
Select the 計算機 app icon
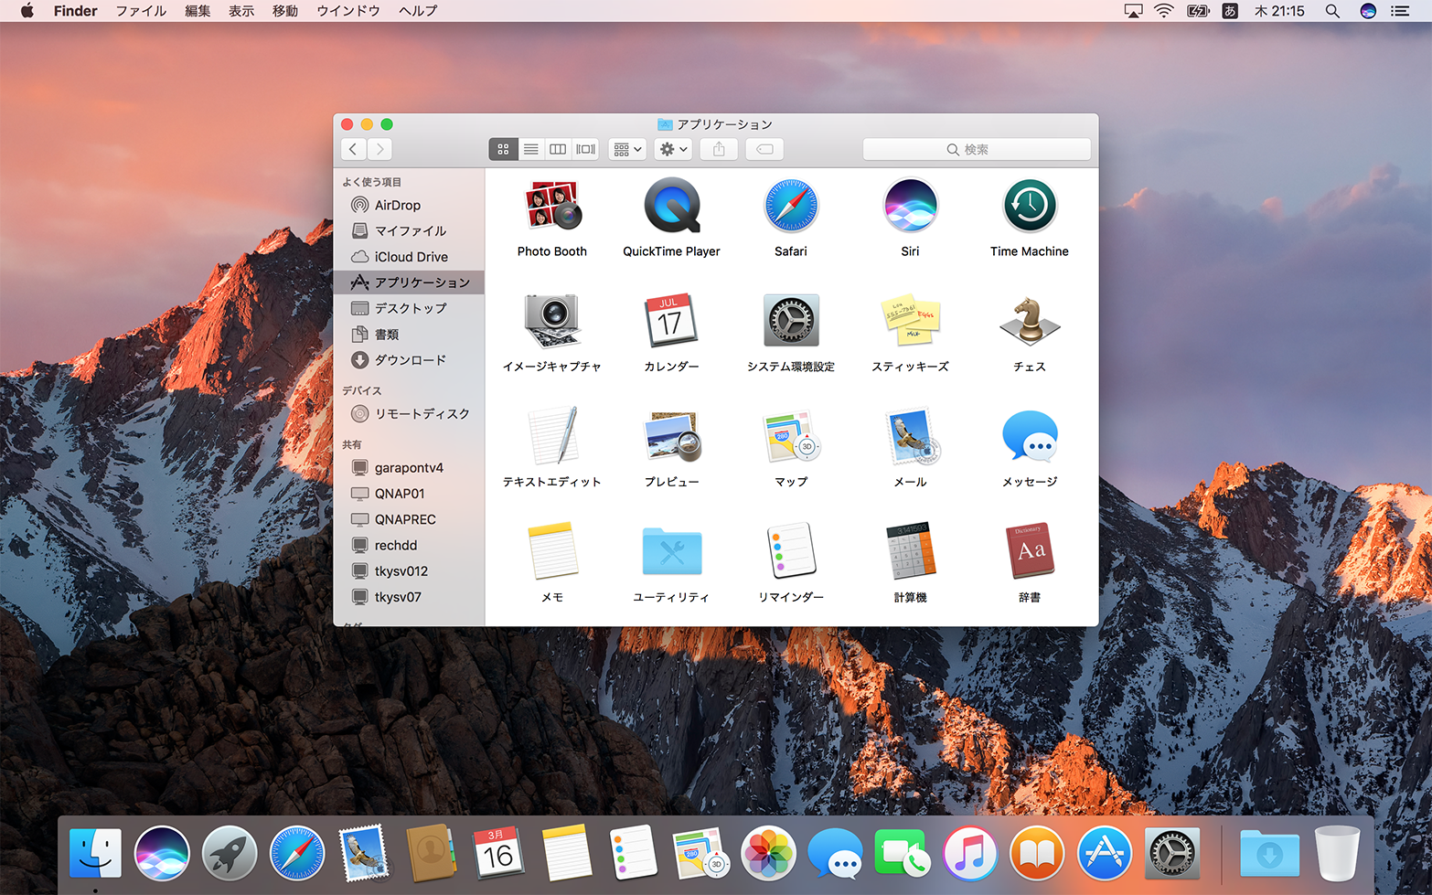pos(910,551)
